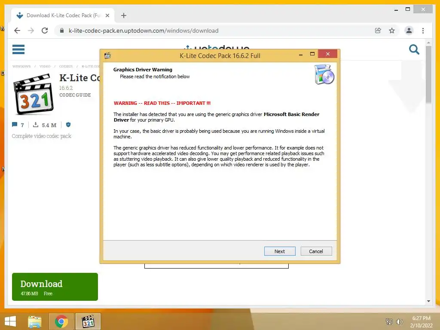The image size is (440, 330).
Task: Select the K-Lite installer taskbar button
Action: (88, 321)
